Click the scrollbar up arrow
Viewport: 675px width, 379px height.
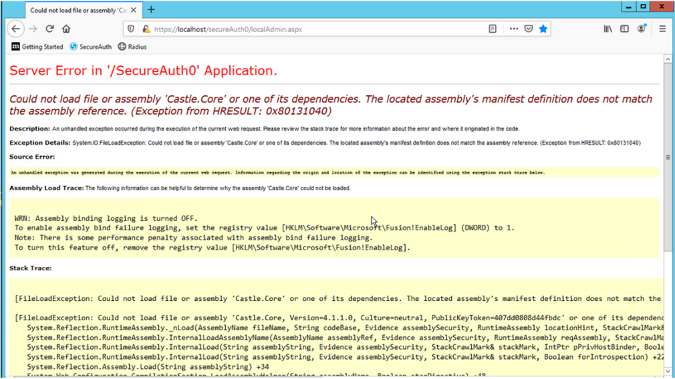(x=668, y=59)
